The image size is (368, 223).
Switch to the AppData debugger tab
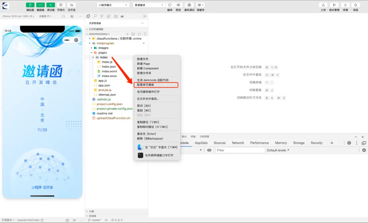click(201, 143)
